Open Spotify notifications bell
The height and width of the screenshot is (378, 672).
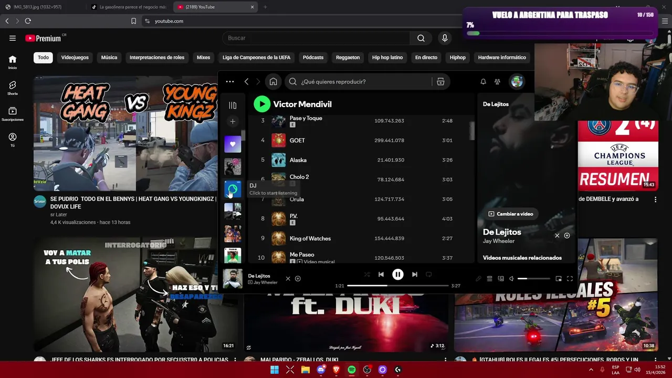point(483,81)
